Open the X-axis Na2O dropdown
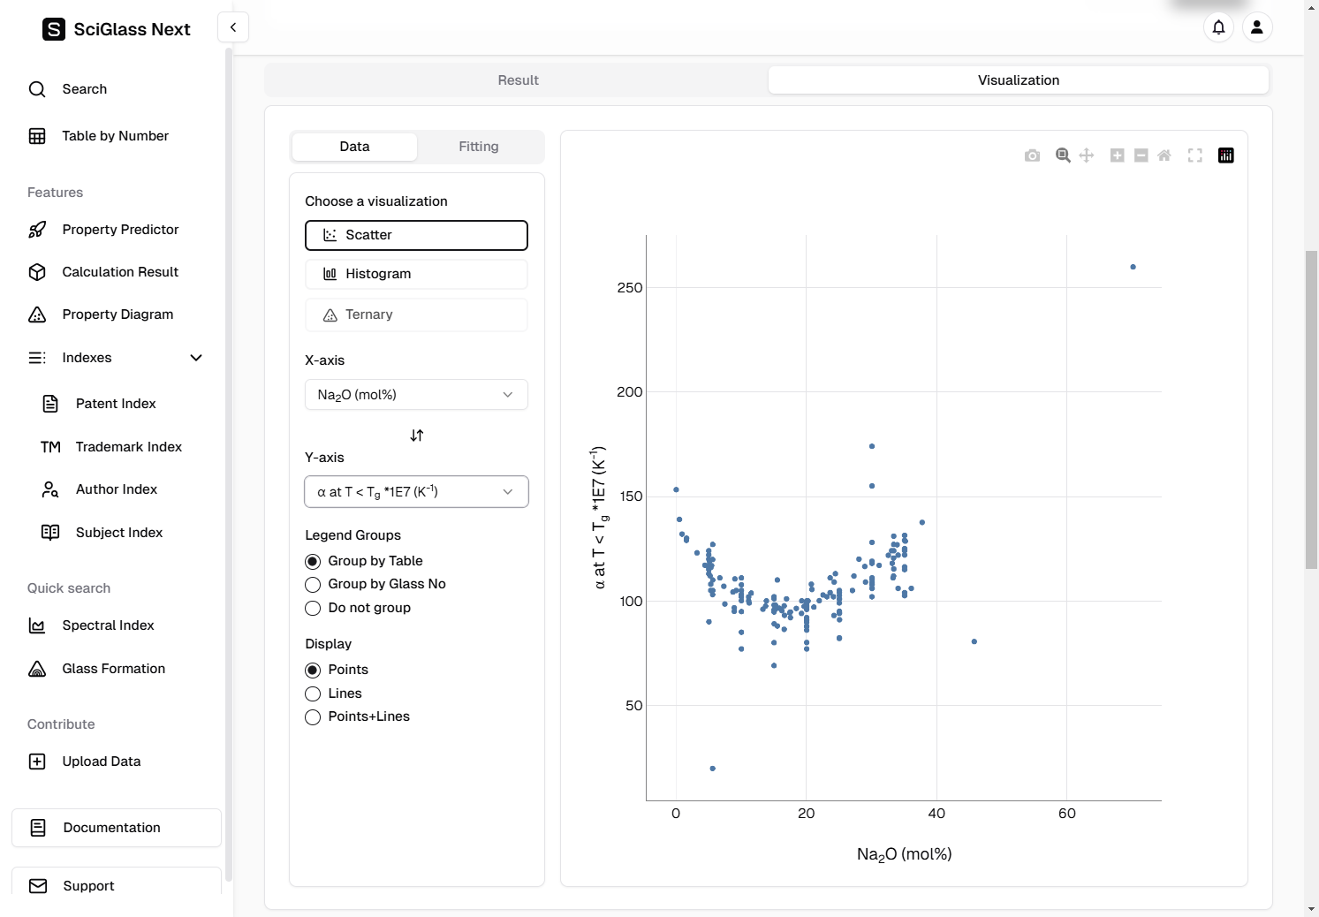 (x=416, y=395)
